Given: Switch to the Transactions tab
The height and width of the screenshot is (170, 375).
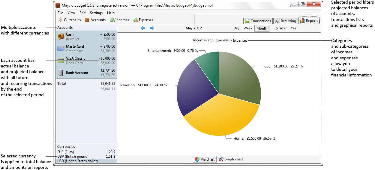Looking at the screenshot, I should pyautogui.click(x=258, y=21).
